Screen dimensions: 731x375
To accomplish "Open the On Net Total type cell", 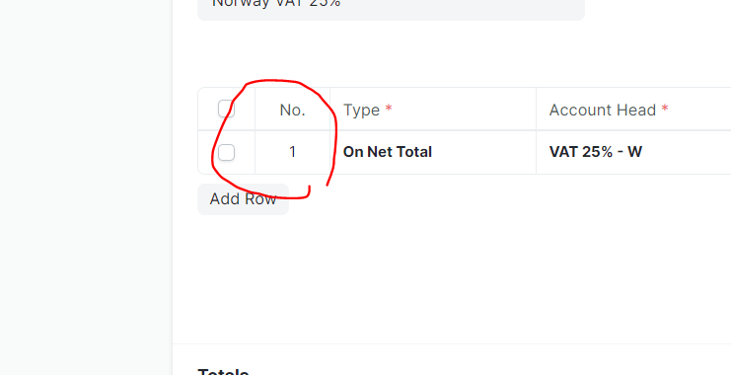I will pos(433,152).
